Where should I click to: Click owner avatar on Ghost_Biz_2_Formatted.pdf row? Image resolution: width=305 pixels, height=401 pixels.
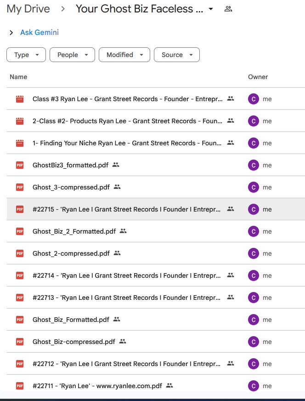254,231
